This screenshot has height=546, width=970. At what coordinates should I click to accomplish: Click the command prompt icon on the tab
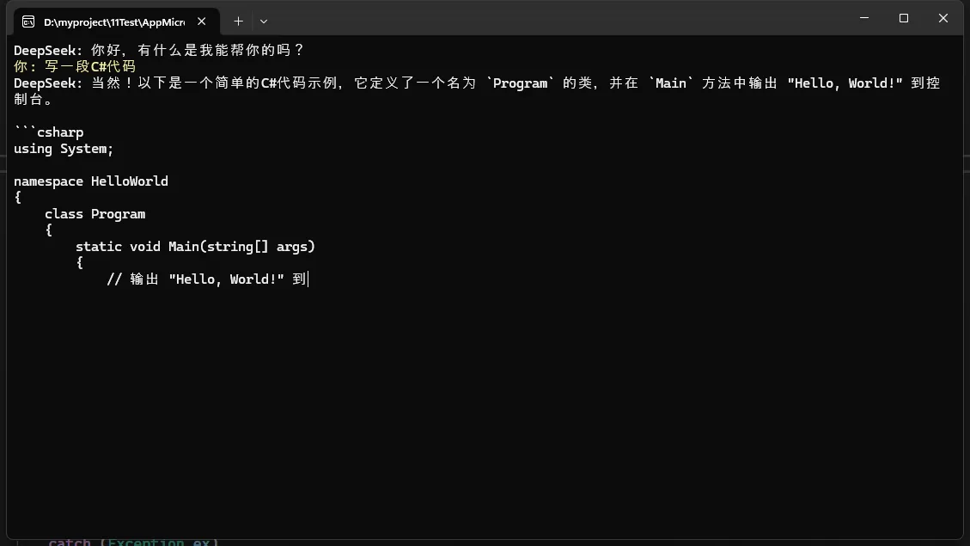click(x=28, y=21)
